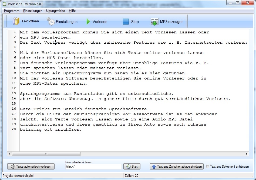Open the Programm menu
The height and width of the screenshot is (180, 256).
pos(12,11)
